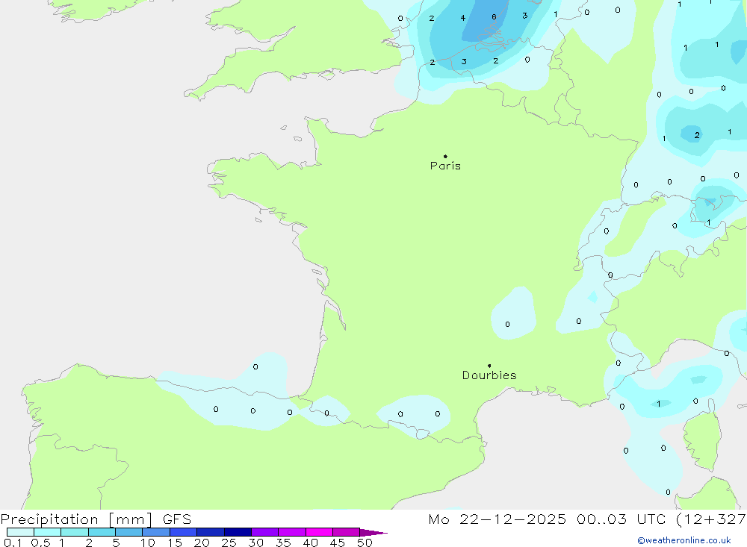Screen dimensions: 747x547
Task: Pick the 1–2 mm legend color swatch
Action: 75,532
